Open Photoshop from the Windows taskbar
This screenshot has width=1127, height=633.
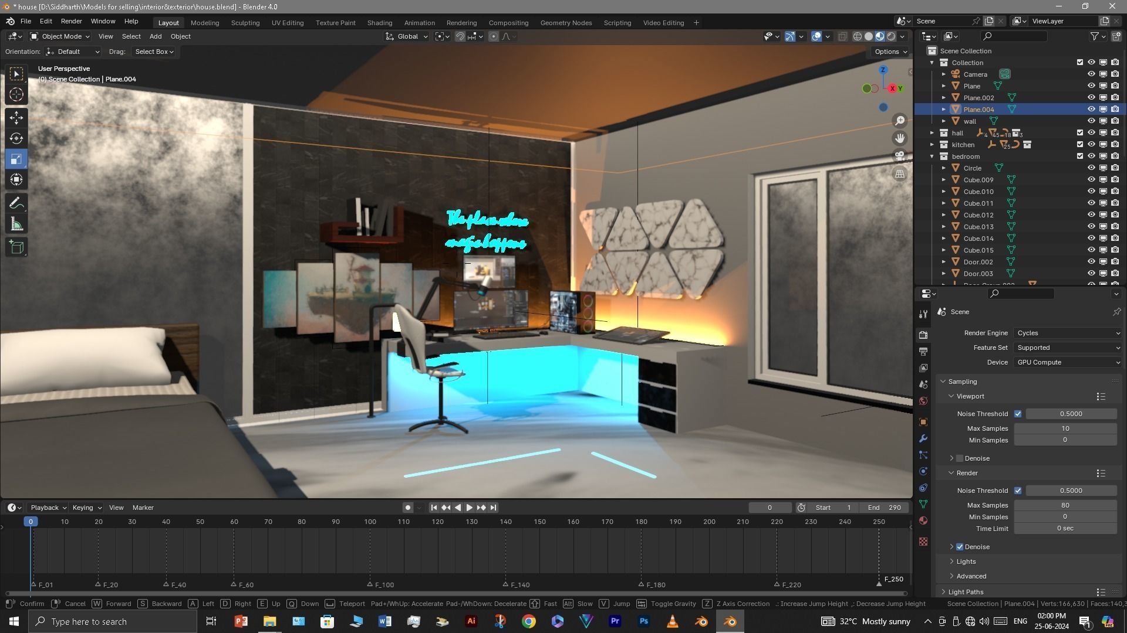point(643,621)
